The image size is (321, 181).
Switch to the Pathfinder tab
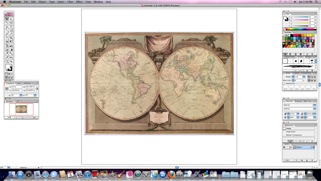tap(27, 83)
